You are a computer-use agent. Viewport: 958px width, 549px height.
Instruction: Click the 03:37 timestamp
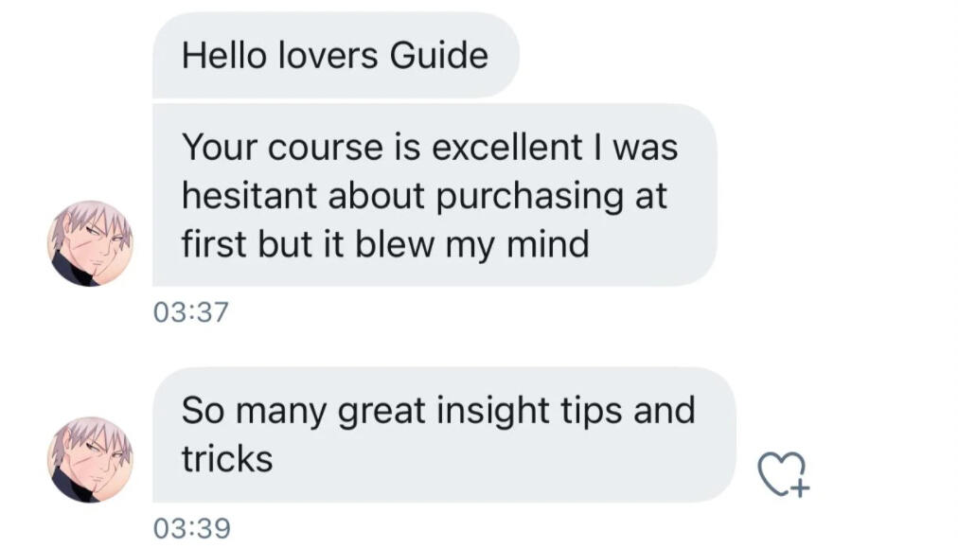tap(190, 311)
